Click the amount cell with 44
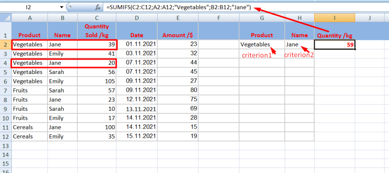 (178, 63)
